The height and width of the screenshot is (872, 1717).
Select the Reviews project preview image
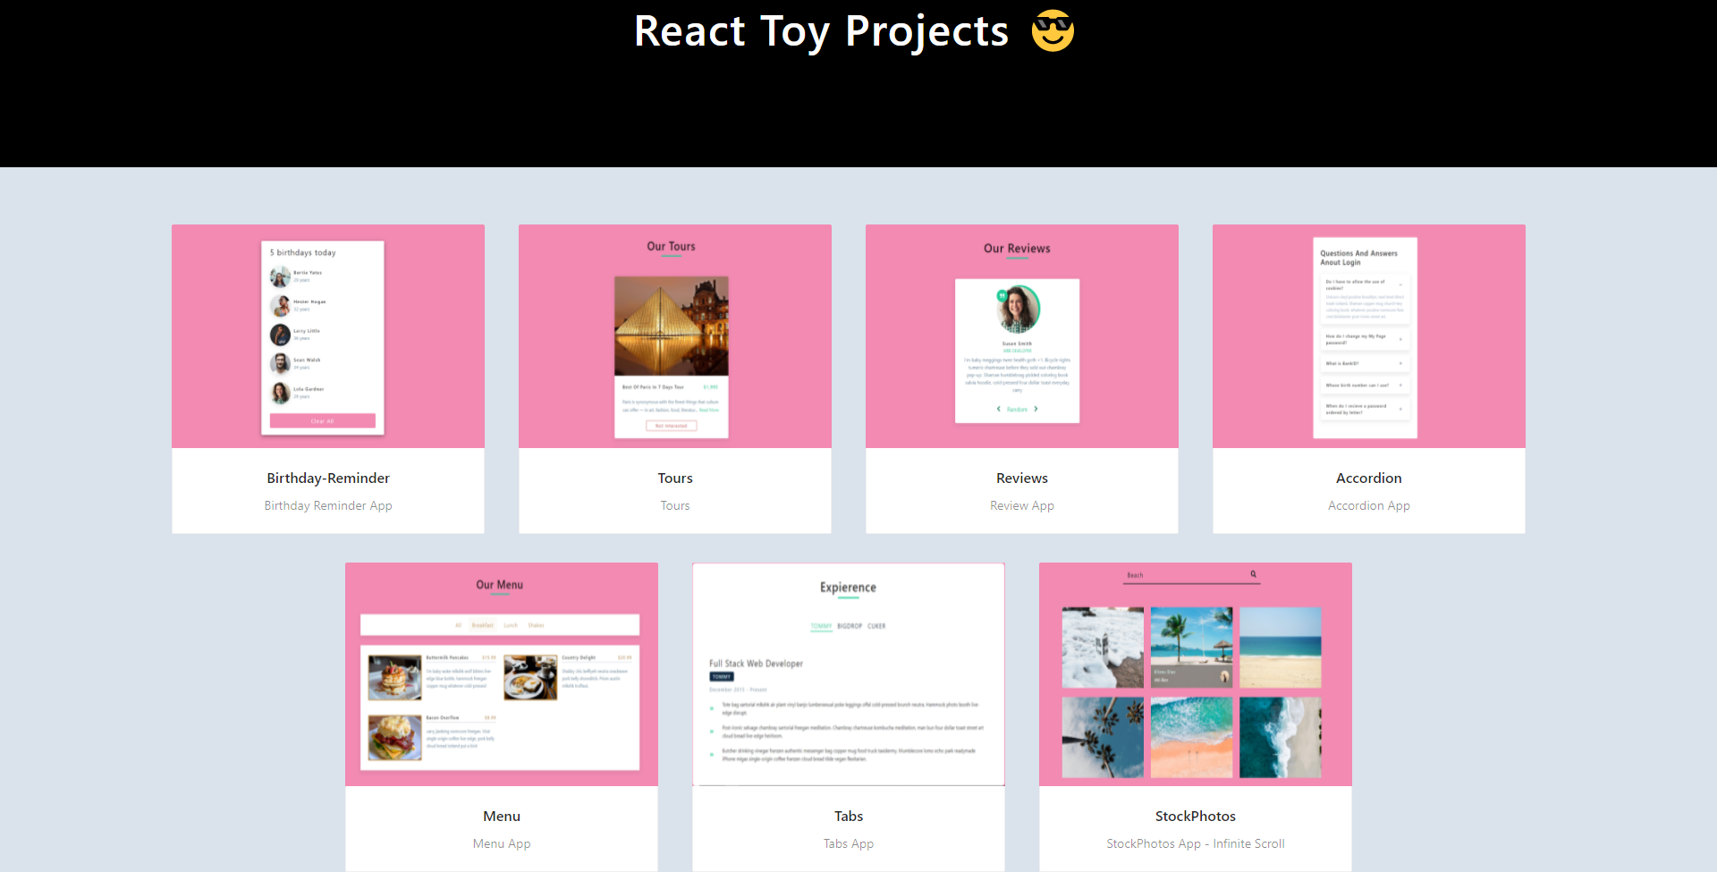(1022, 336)
